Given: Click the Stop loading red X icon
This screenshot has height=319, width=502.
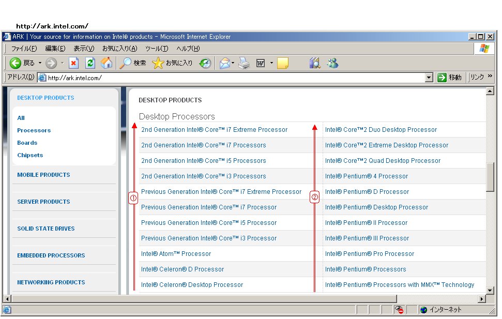Looking at the screenshot, I should tap(73, 63).
